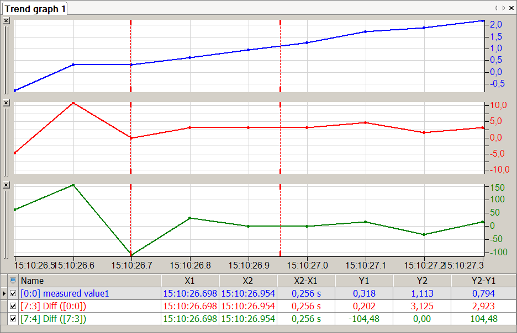Screen dimensions: 517x333
Task: Close the green Diff chart pane
Action: click(x=6, y=185)
